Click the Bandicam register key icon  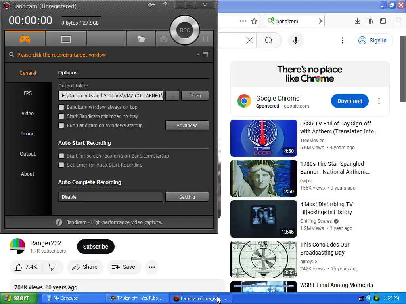click(x=151, y=5)
